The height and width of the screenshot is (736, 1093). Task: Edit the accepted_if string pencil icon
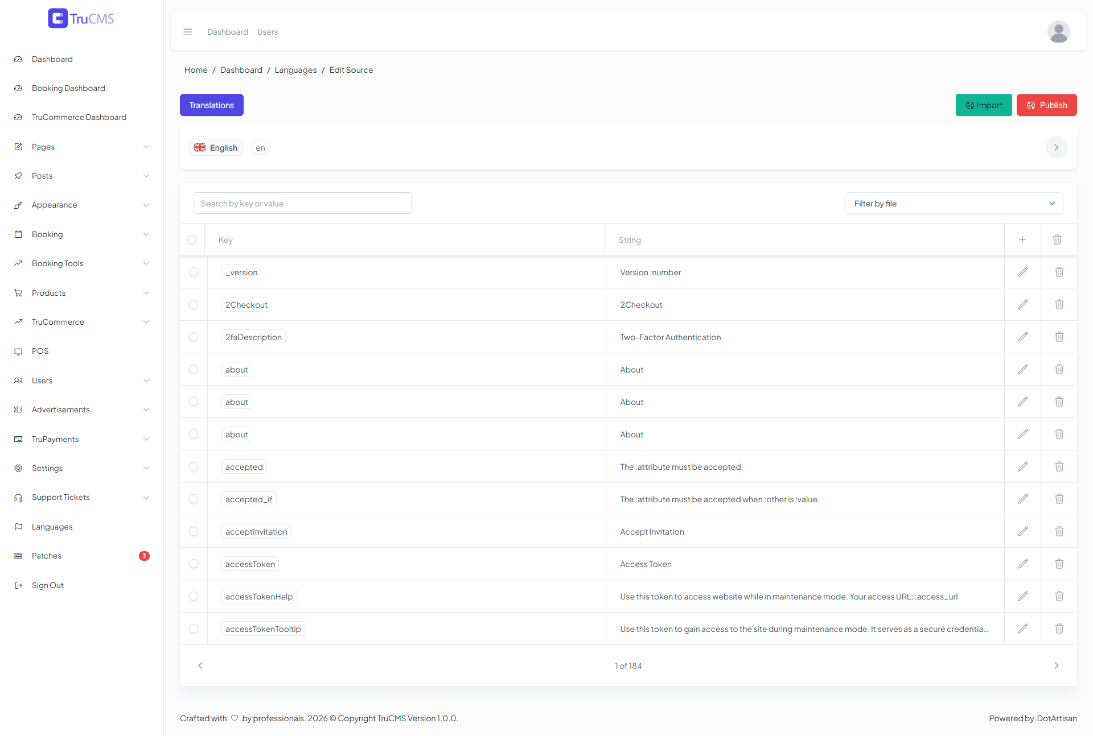[1023, 499]
